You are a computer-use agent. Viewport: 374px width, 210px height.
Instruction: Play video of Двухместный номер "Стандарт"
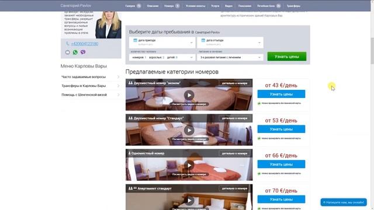pos(189,130)
